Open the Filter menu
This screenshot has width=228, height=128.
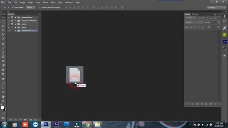coord(53,2)
